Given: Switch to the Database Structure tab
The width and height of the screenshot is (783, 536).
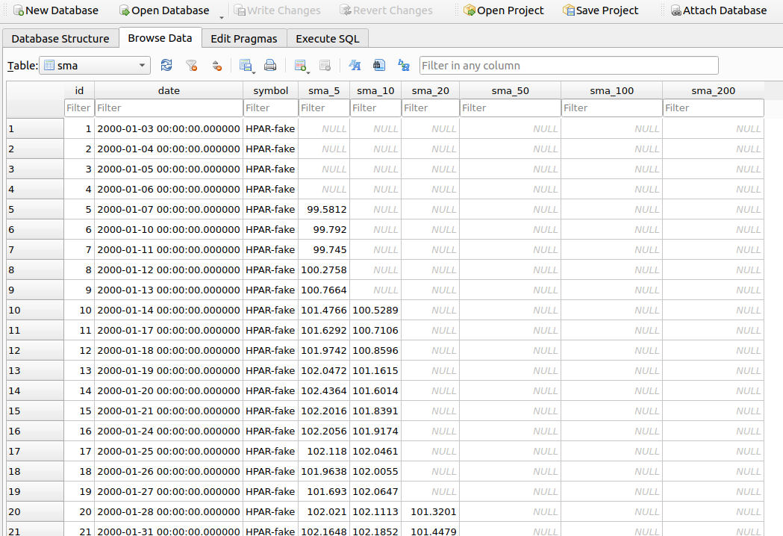Looking at the screenshot, I should 60,39.
